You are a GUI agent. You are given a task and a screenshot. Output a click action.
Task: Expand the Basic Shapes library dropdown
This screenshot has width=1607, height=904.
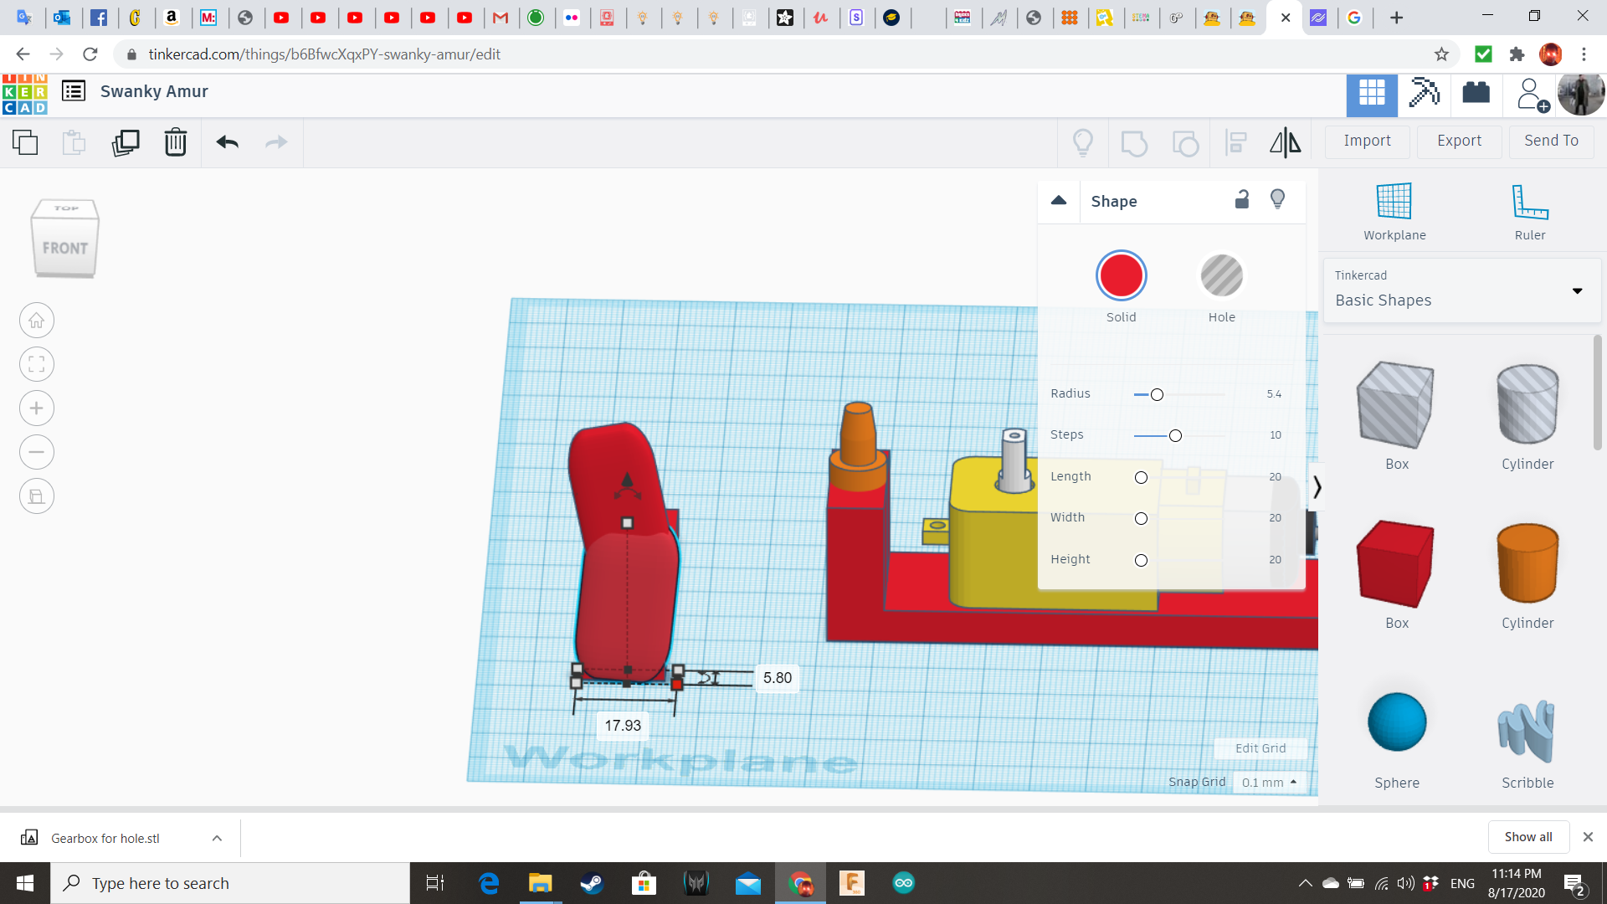tap(1577, 290)
